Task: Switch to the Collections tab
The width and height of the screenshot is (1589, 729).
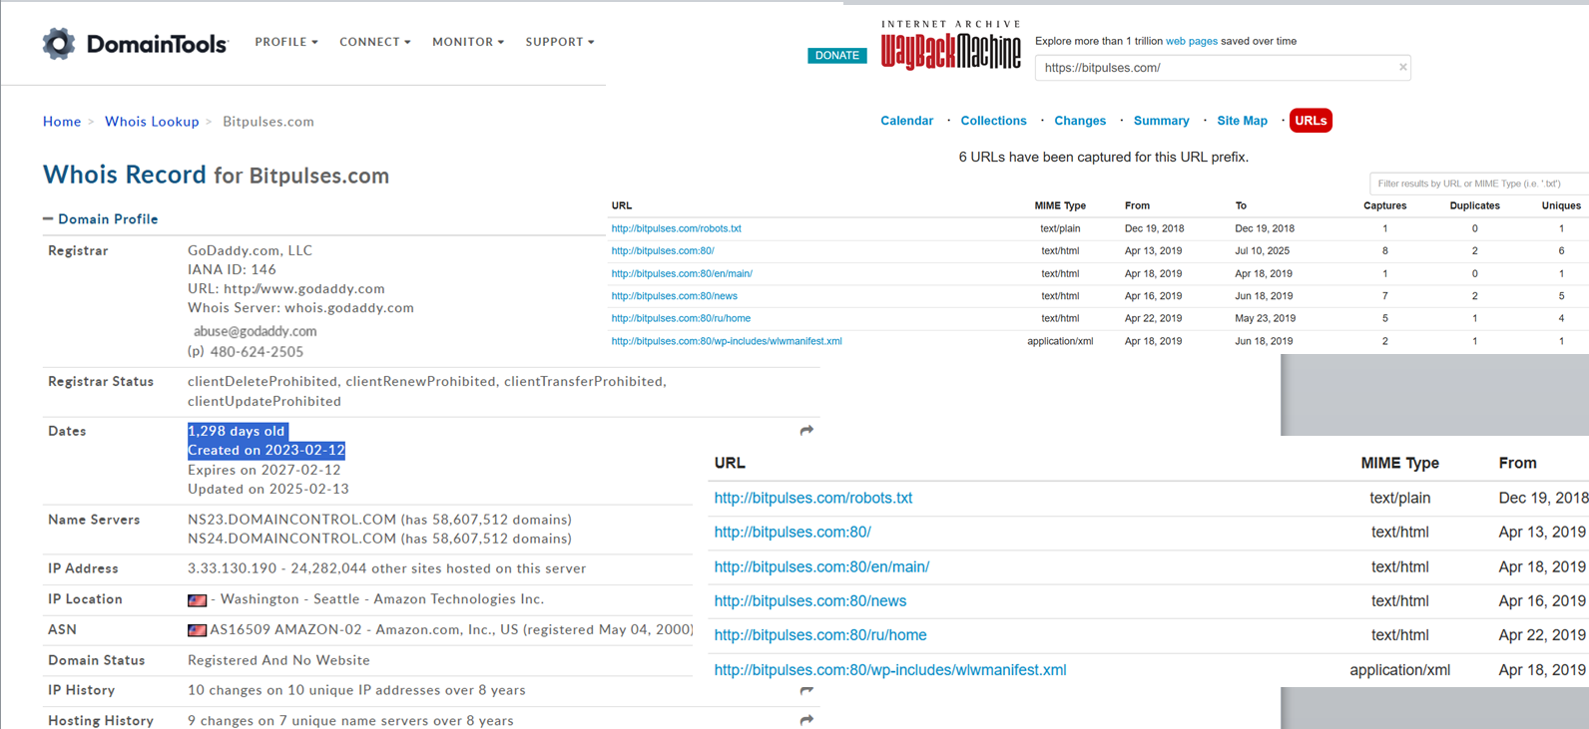Action: click(993, 121)
